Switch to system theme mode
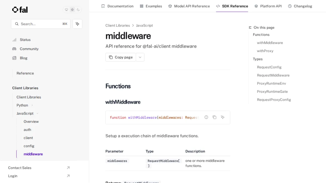 click(x=66, y=10)
